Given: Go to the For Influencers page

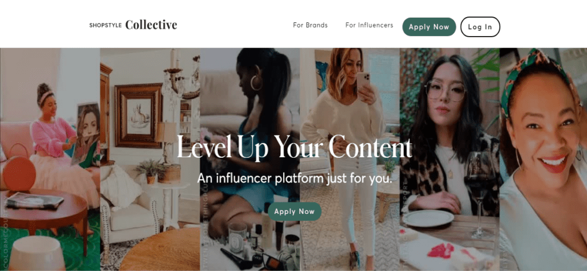Looking at the screenshot, I should pyautogui.click(x=369, y=25).
